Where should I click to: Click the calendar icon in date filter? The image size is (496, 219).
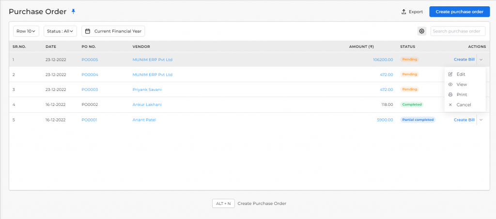click(x=88, y=31)
